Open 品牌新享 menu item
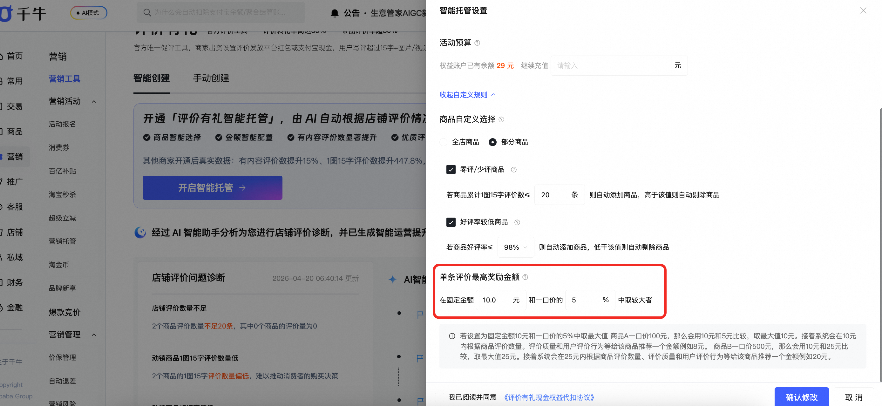Image resolution: width=882 pixels, height=406 pixels. 62,288
